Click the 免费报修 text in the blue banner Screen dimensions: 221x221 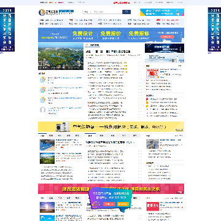click(139, 34)
